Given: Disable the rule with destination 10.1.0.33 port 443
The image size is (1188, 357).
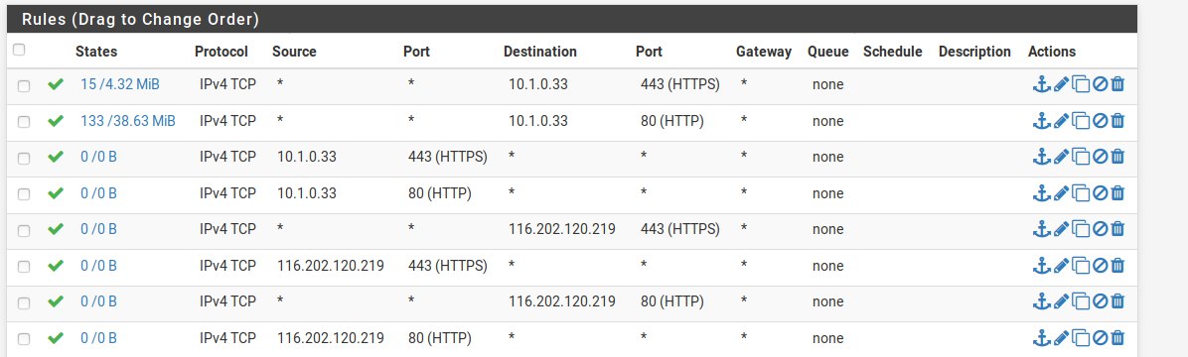Looking at the screenshot, I should 1101,84.
